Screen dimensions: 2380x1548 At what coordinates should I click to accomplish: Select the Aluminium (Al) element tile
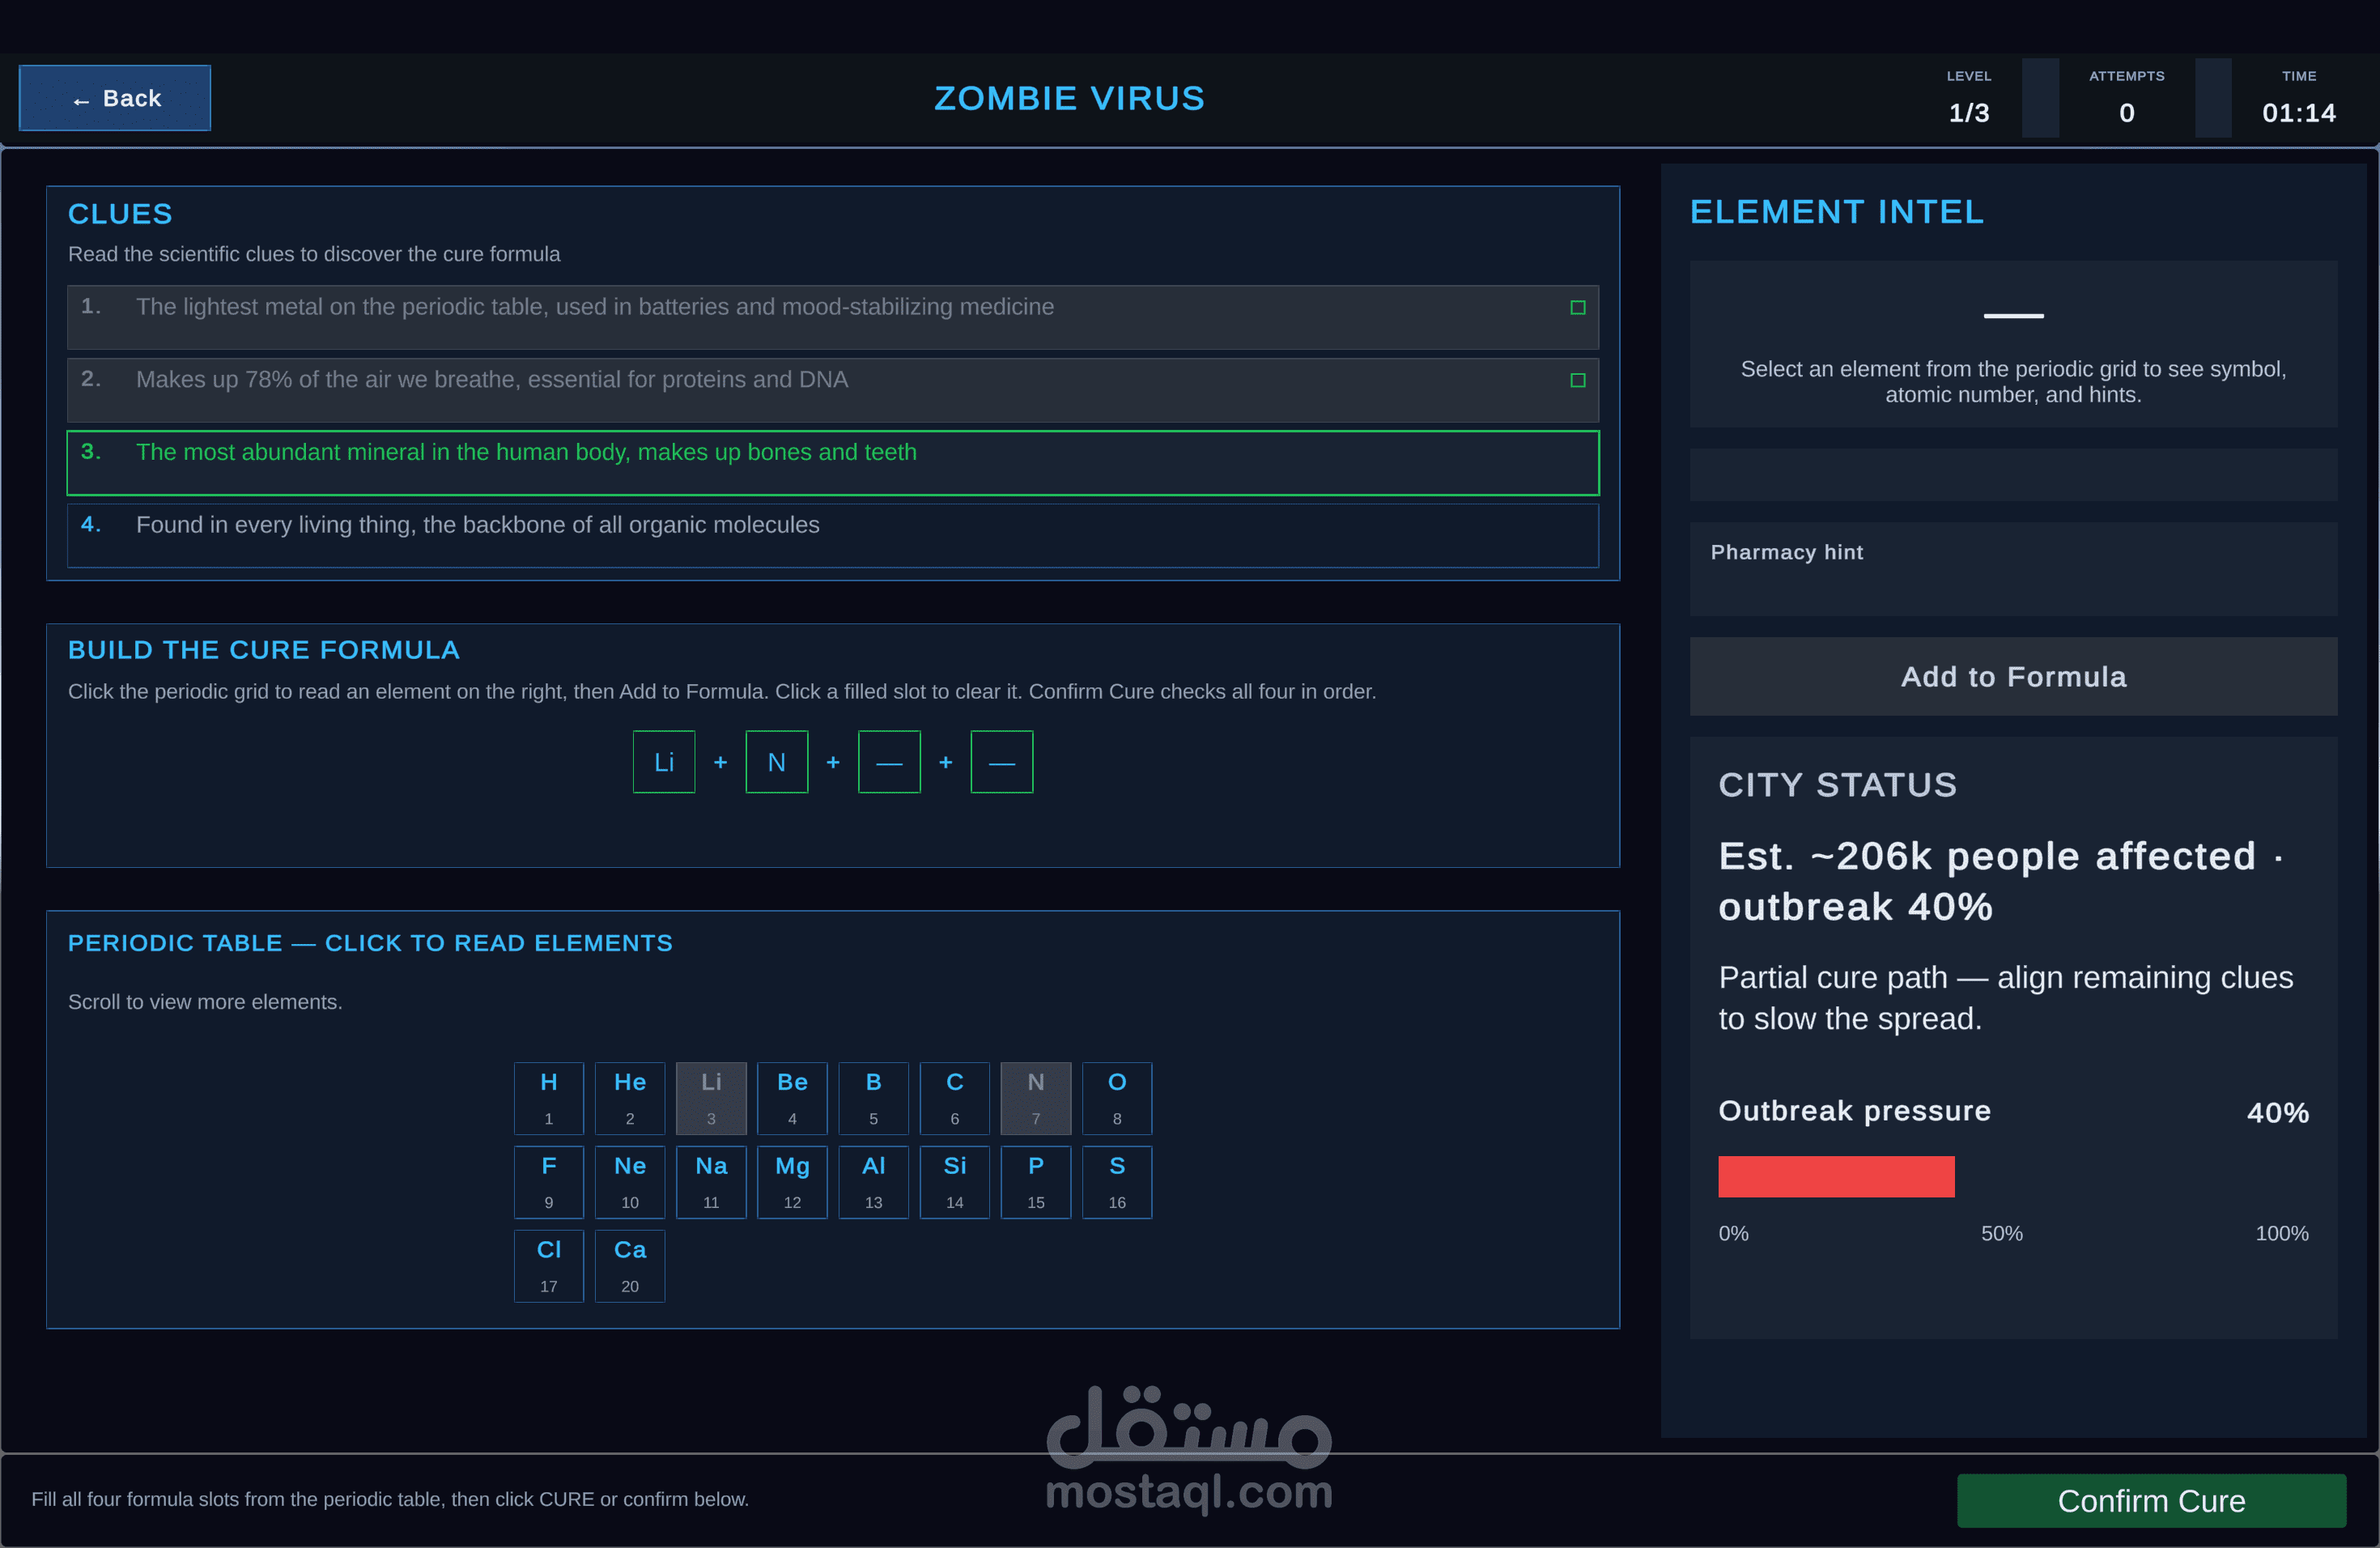[873, 1182]
